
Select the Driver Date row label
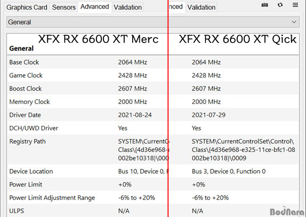(25, 115)
